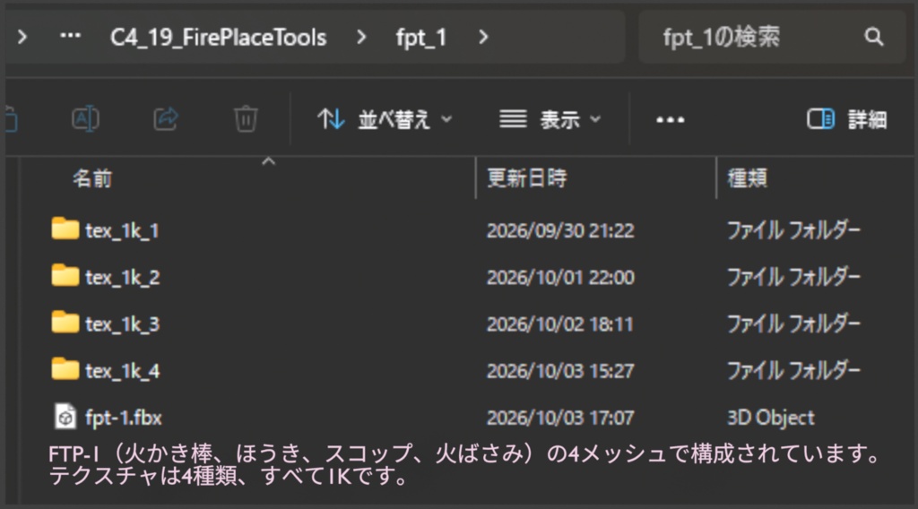Click the tex_1k_3 folder name

coord(122,324)
